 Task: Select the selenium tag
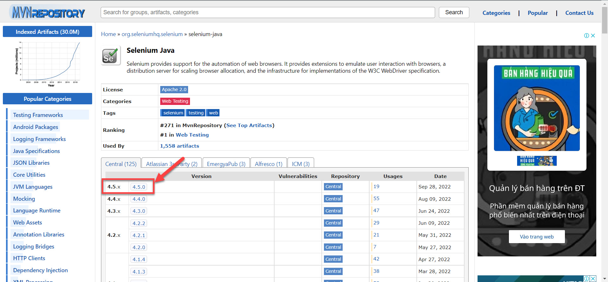coord(173,113)
